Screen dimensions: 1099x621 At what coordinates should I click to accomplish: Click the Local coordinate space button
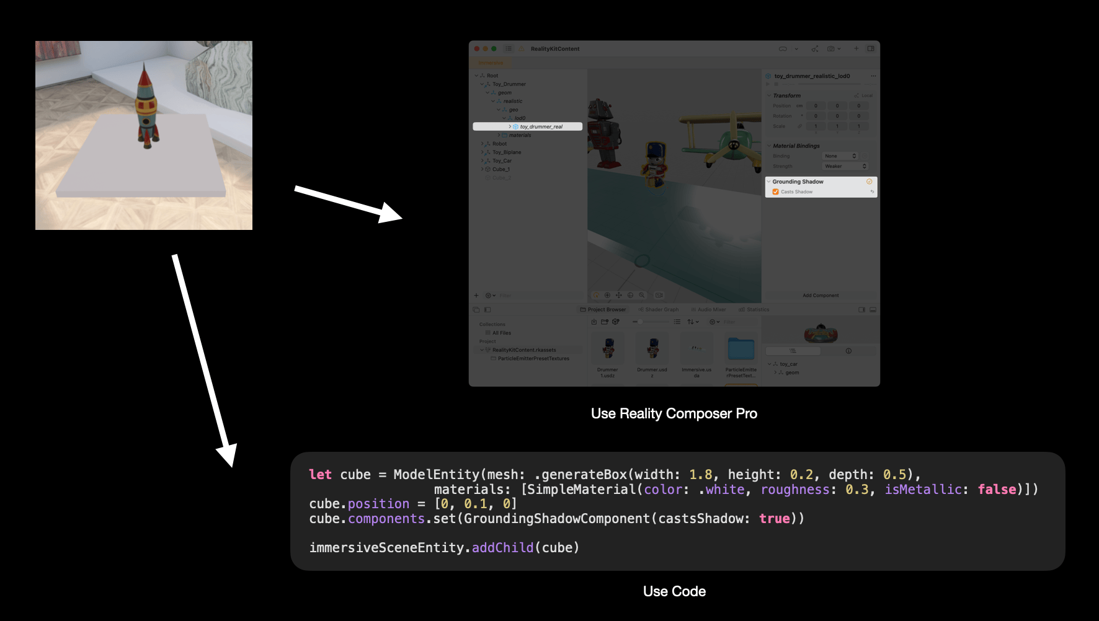[x=863, y=96]
